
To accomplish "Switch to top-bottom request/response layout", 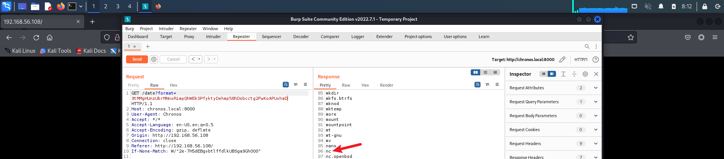I will pyautogui.click(x=485, y=72).
